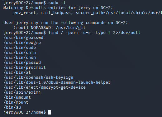
Task: Click the /bin/su entry
Action: coord(12,107)
